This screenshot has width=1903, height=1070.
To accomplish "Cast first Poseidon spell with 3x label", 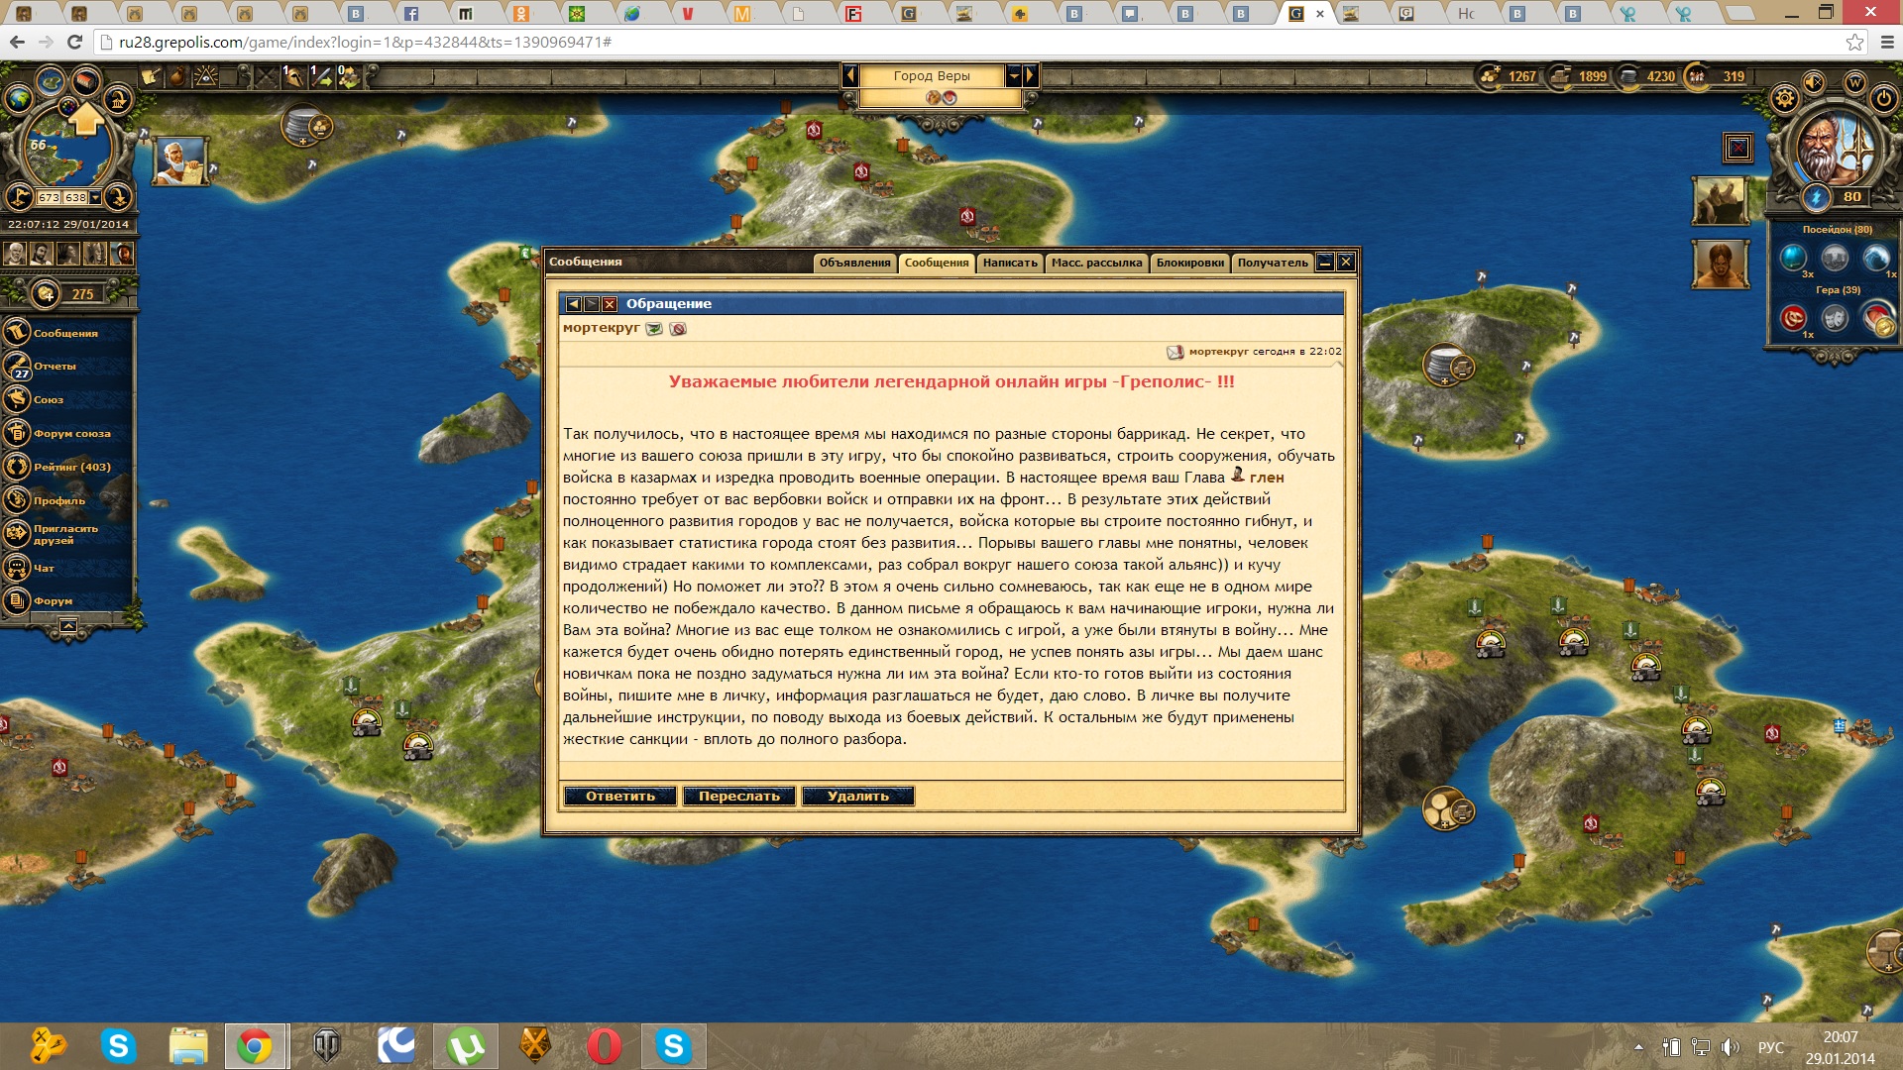I will pyautogui.click(x=1793, y=258).
